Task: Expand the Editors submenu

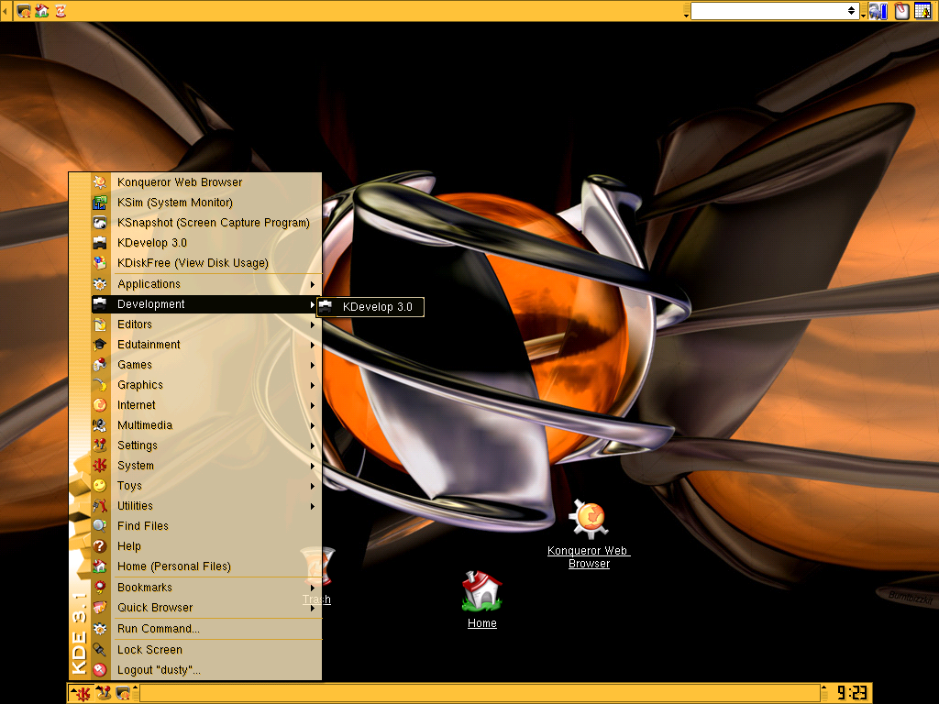Action: click(x=206, y=324)
